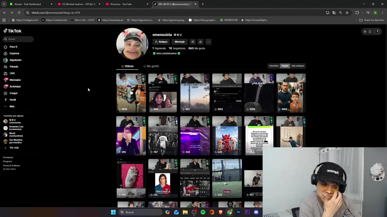387x217 pixels.
Task: Click the browser address bar
Action: click(x=175, y=13)
